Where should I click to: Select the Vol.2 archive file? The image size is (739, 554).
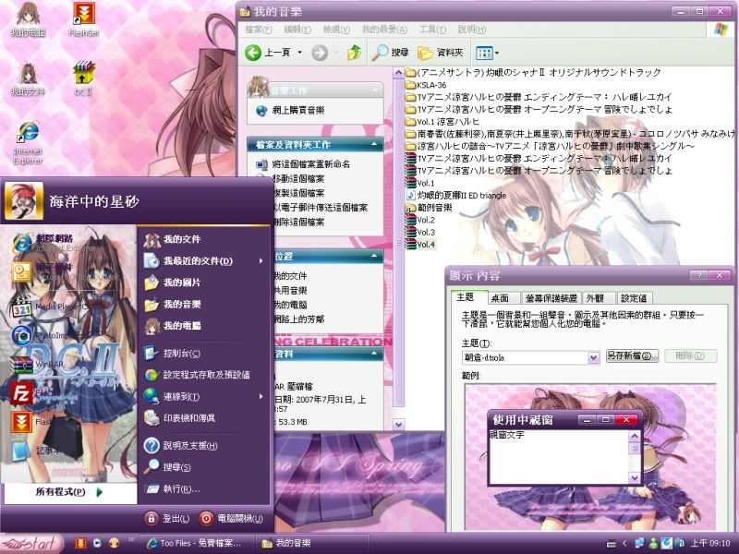pyautogui.click(x=420, y=220)
